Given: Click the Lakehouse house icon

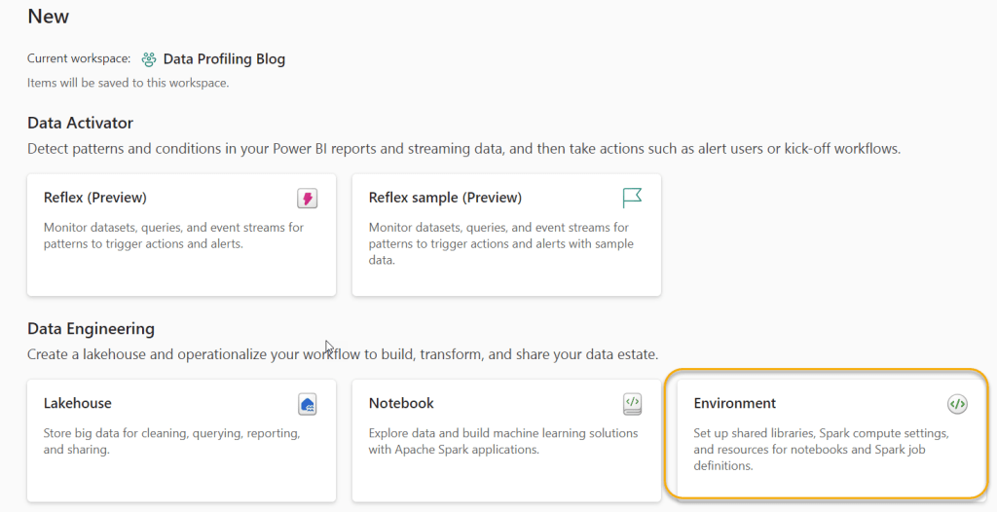Looking at the screenshot, I should click(x=308, y=404).
